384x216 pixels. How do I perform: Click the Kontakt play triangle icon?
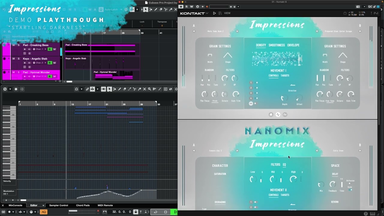[214, 13]
